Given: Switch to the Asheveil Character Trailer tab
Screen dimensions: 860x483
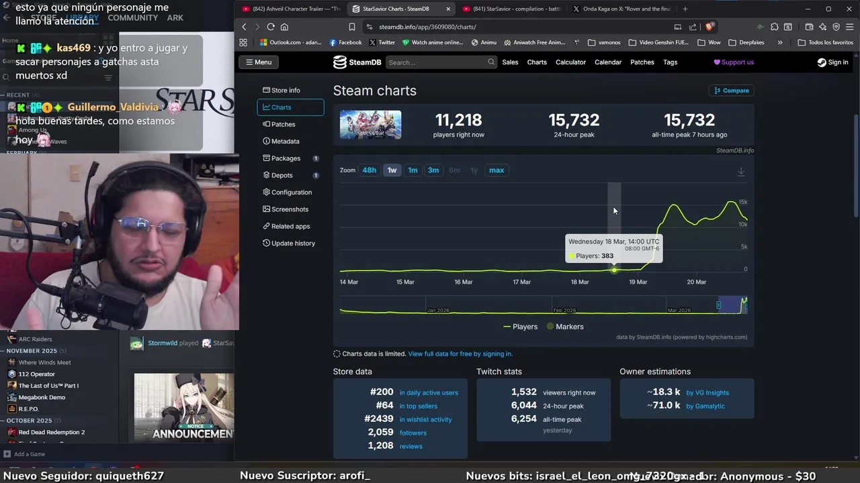Looking at the screenshot, I should point(291,9).
